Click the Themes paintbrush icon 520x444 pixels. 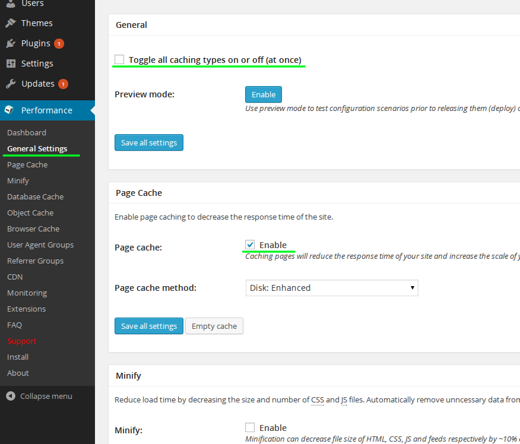click(11, 23)
